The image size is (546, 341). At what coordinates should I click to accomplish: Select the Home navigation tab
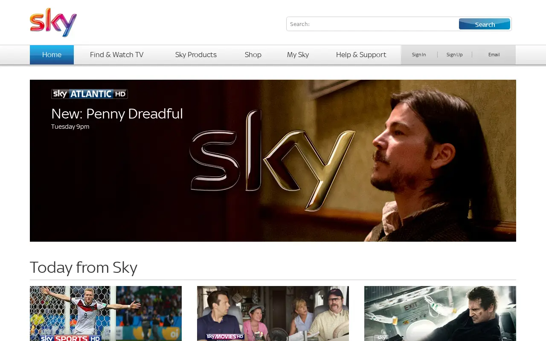point(52,55)
